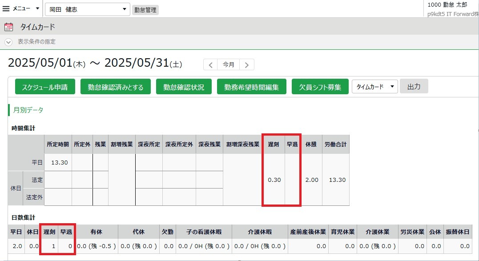Jump to current month with 今月

(x=229, y=64)
